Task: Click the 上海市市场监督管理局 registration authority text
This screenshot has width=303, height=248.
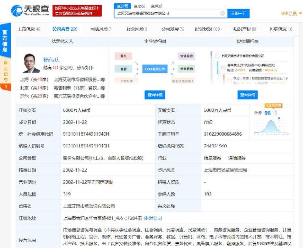Action: point(225,170)
